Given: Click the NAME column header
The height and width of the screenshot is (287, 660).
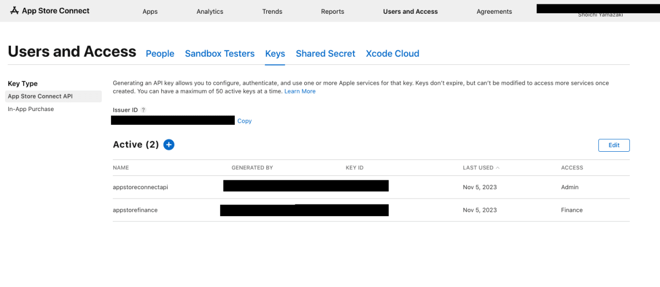Looking at the screenshot, I should click(121, 168).
